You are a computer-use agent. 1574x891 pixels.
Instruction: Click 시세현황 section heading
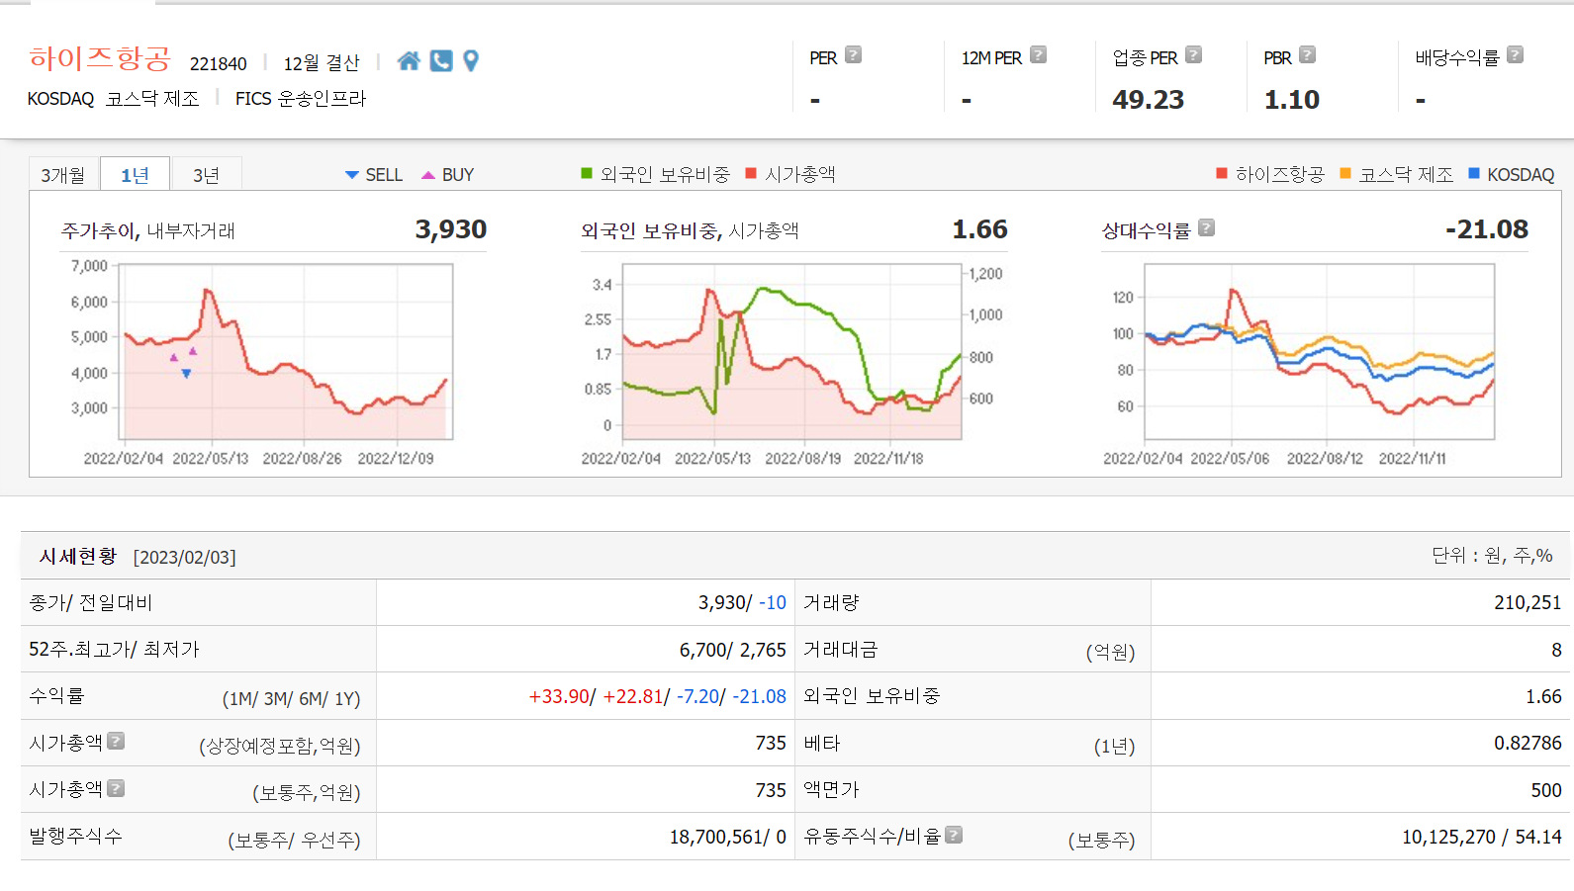tap(78, 557)
